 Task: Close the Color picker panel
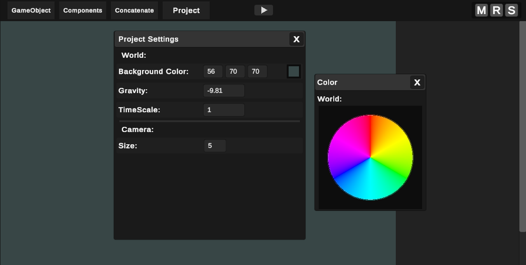click(417, 83)
